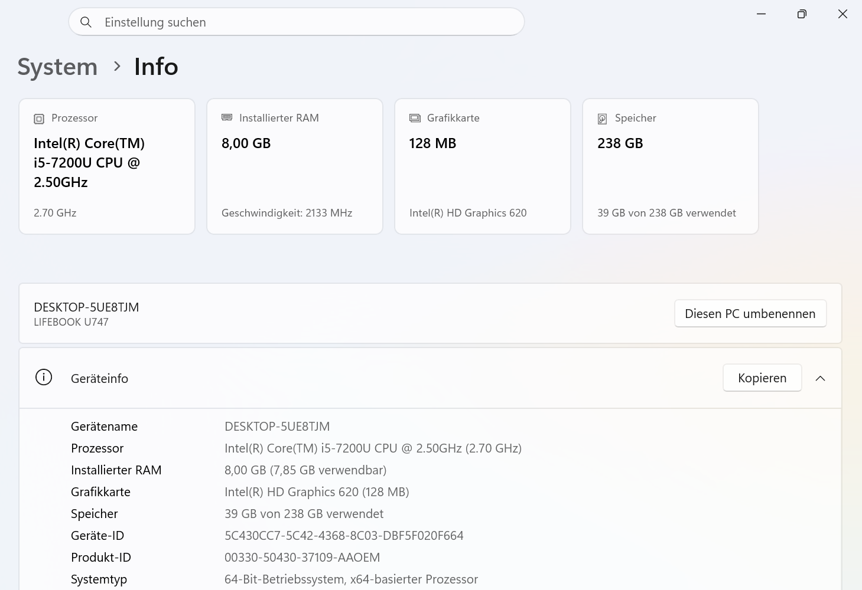Viewport: 862px width, 590px height.
Task: Click processor value with (2.70 GHz)
Action: click(373, 448)
